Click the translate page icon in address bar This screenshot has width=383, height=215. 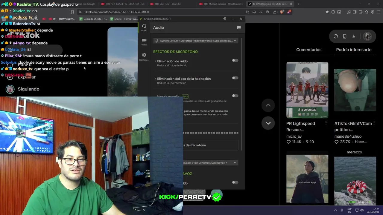[261, 12]
